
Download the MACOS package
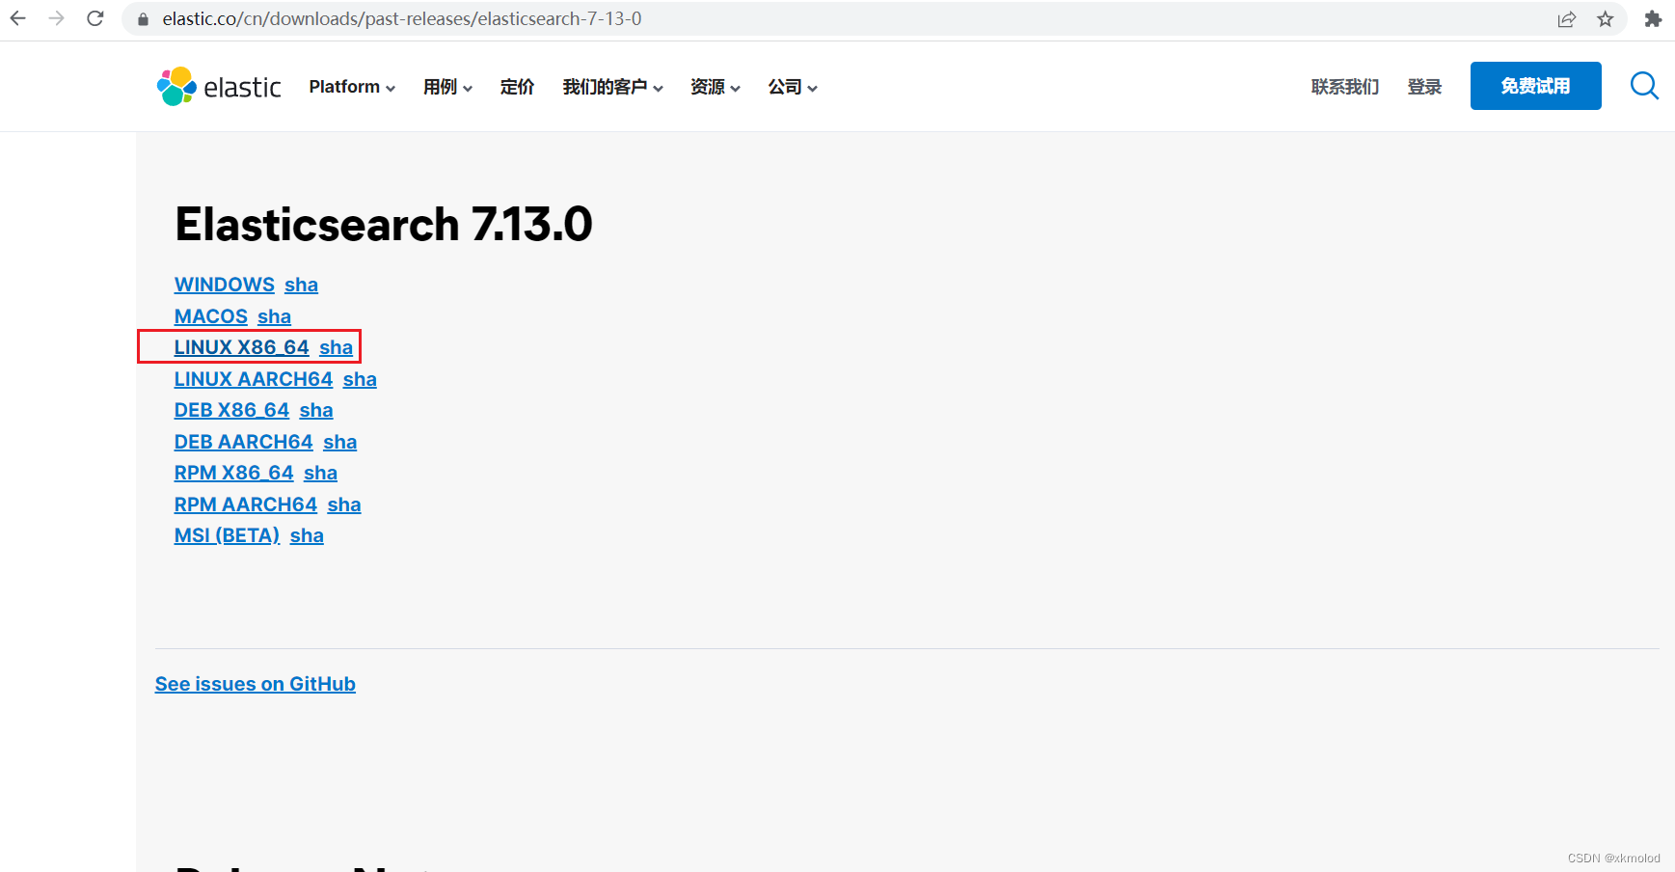point(211,316)
